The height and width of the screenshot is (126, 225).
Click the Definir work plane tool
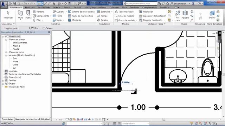(212, 15)
